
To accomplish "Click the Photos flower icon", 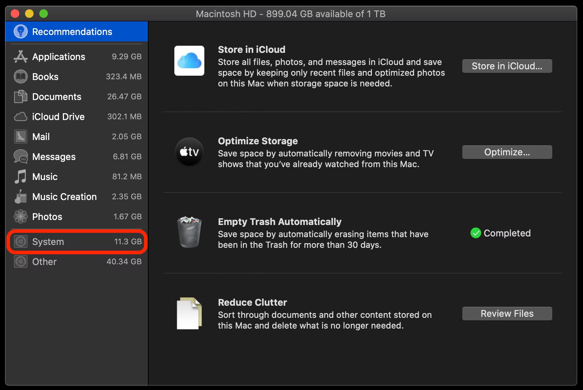I will pyautogui.click(x=20, y=217).
